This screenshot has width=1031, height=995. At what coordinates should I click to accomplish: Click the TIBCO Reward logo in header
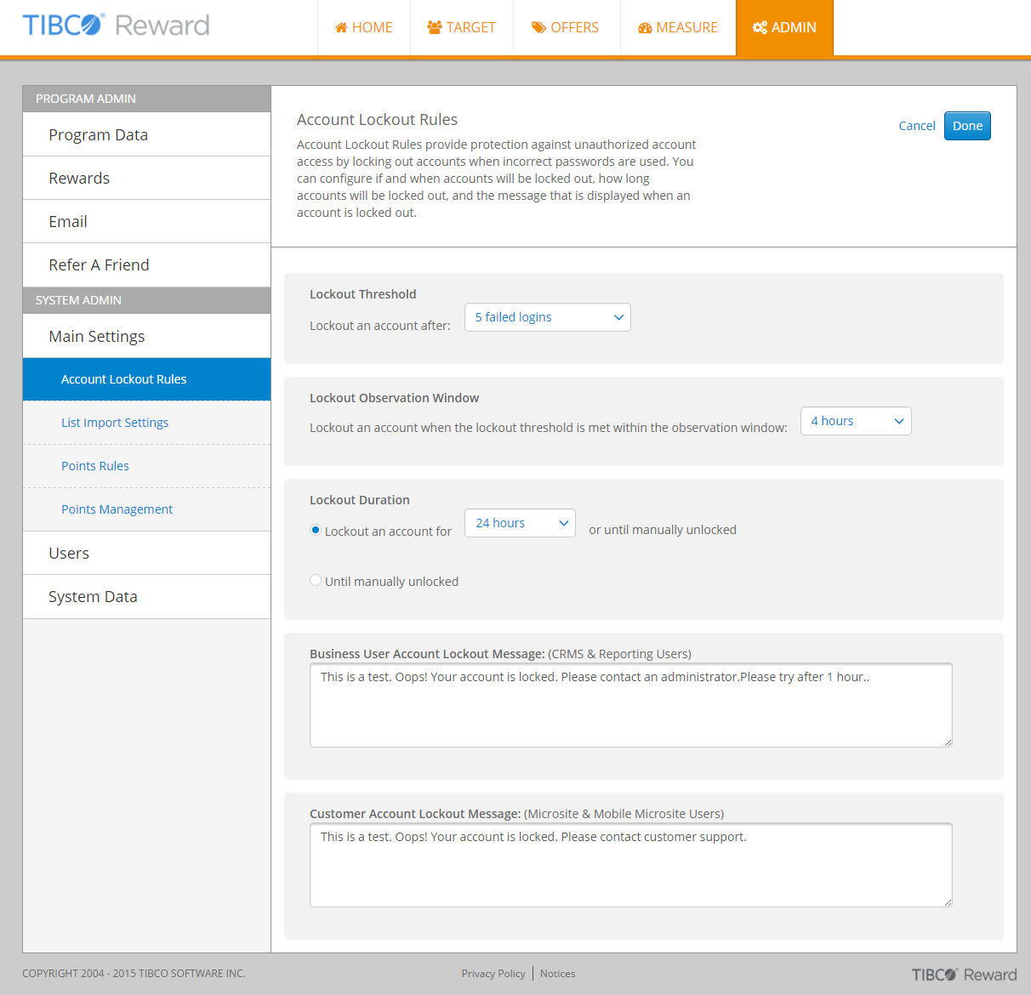click(116, 25)
